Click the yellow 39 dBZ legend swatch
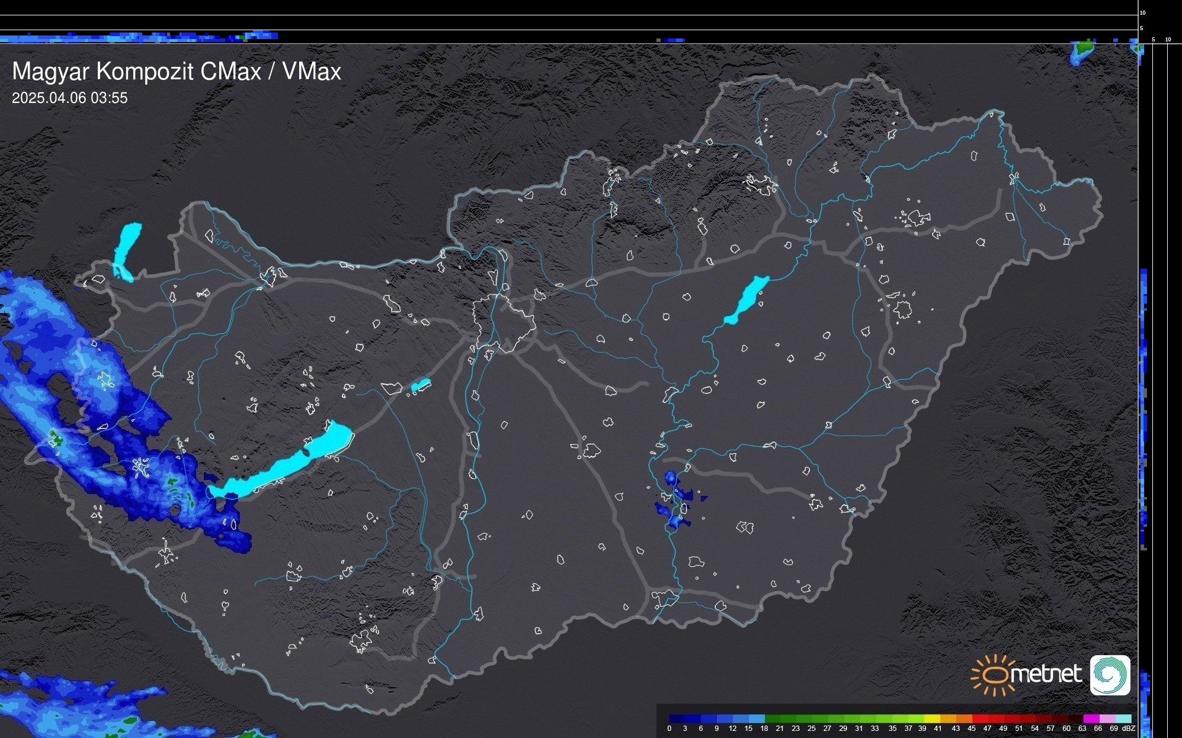The width and height of the screenshot is (1182, 738). (933, 718)
